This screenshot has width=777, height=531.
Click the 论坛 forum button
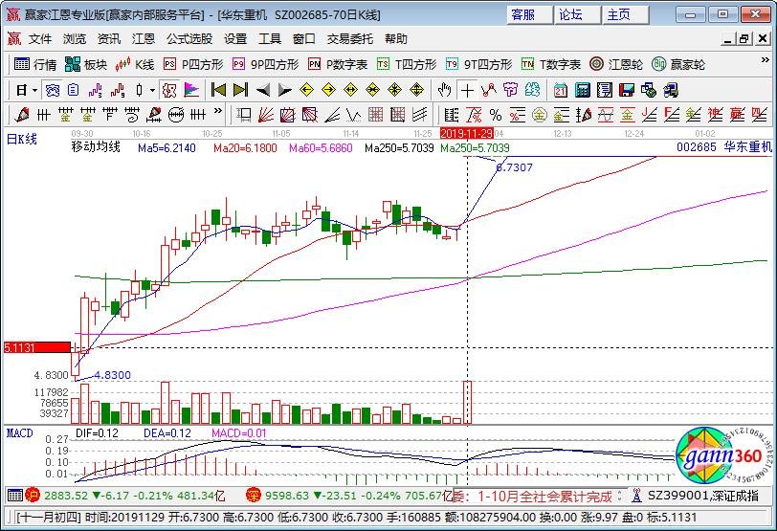point(577,14)
